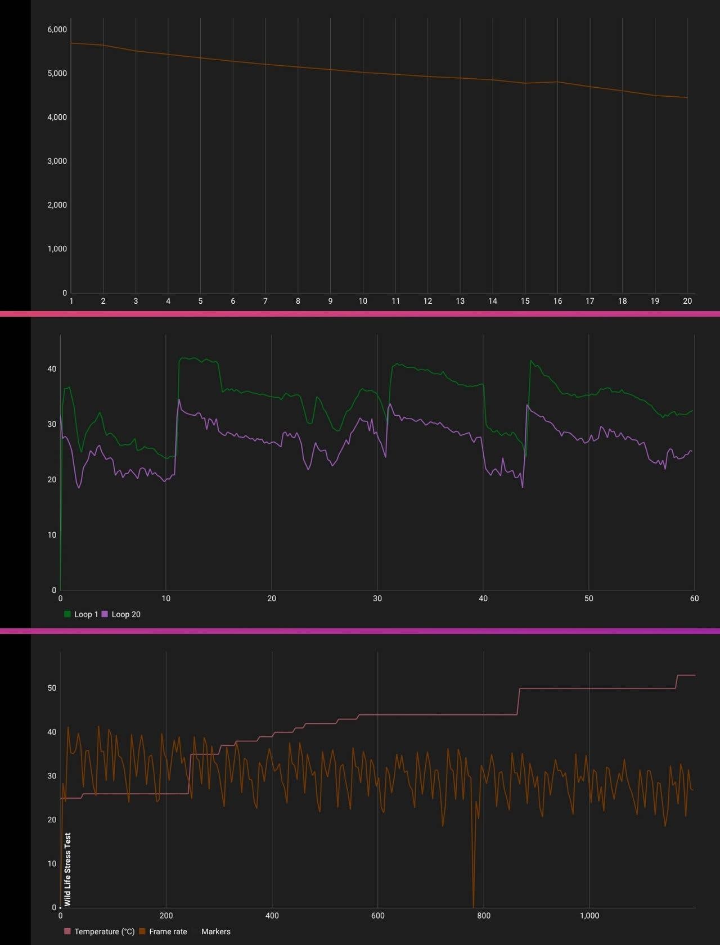
Task: Click the 50 label on the temperature y-axis
Action: point(52,688)
